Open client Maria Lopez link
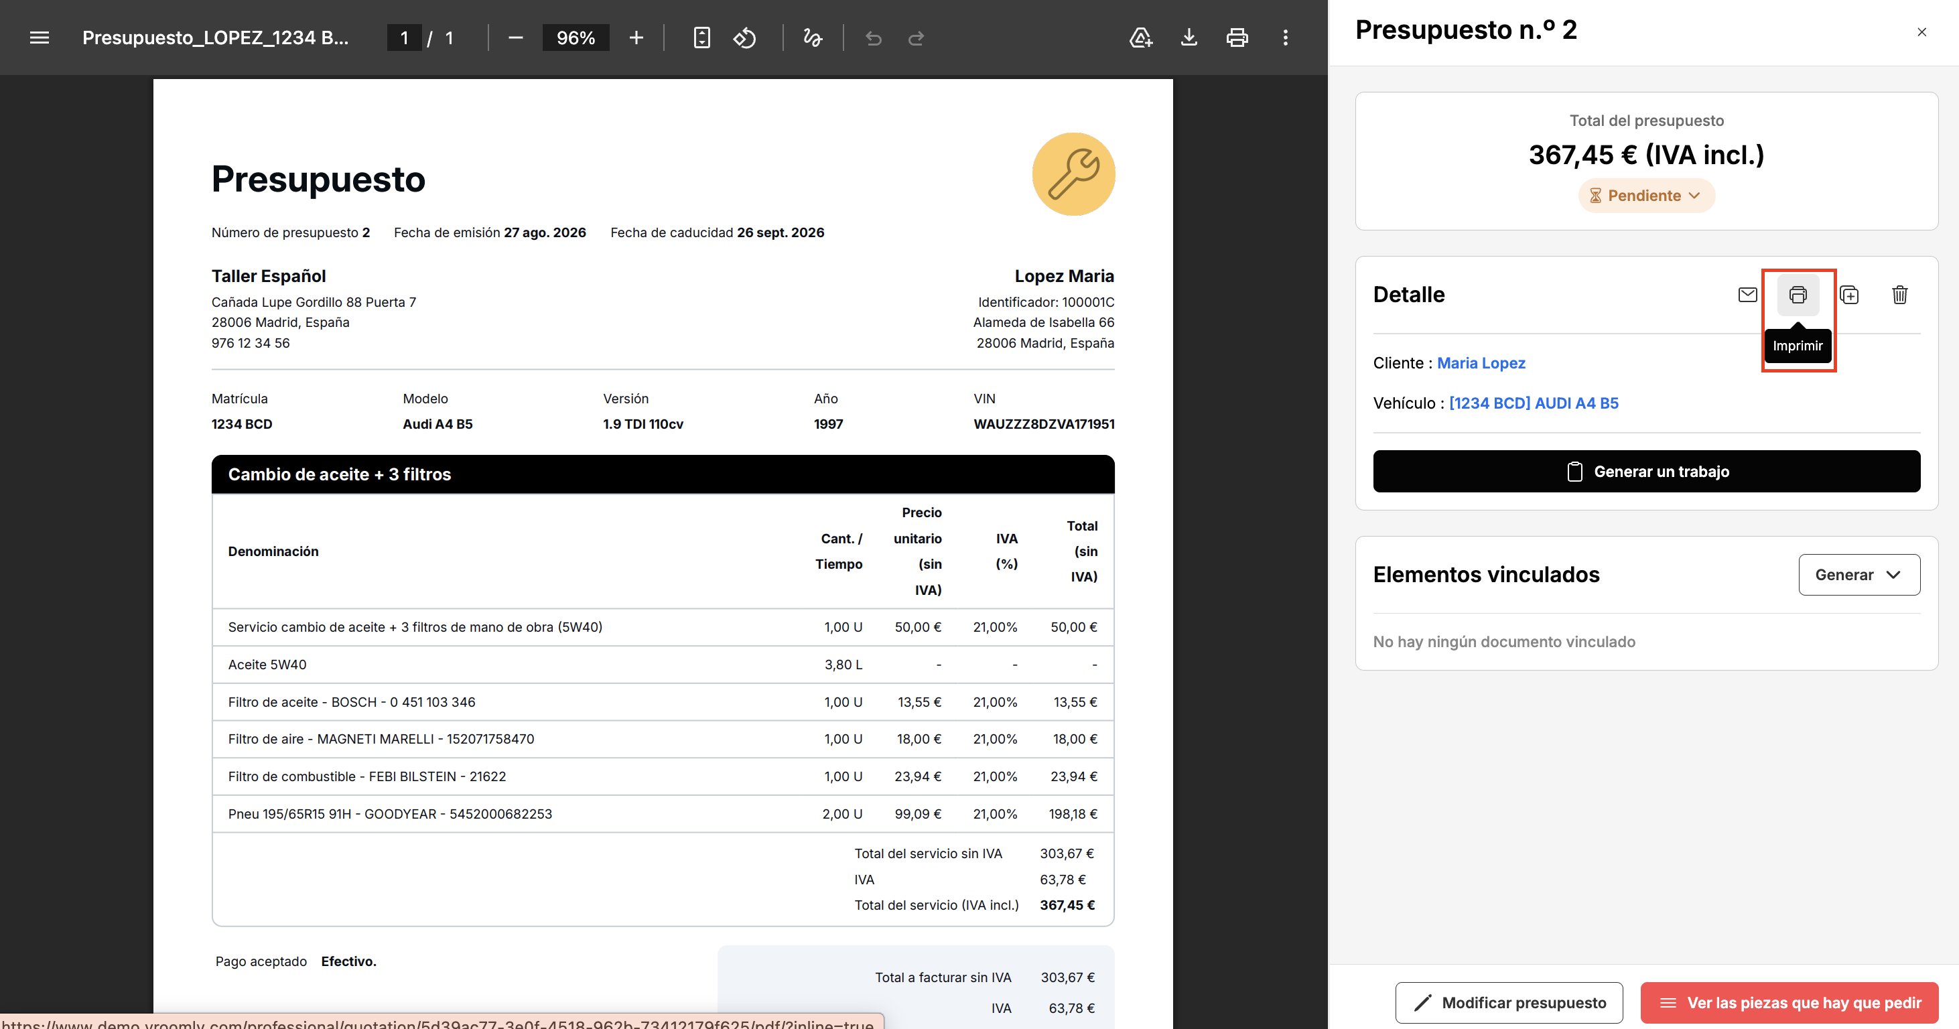The height and width of the screenshot is (1029, 1959). (1481, 363)
